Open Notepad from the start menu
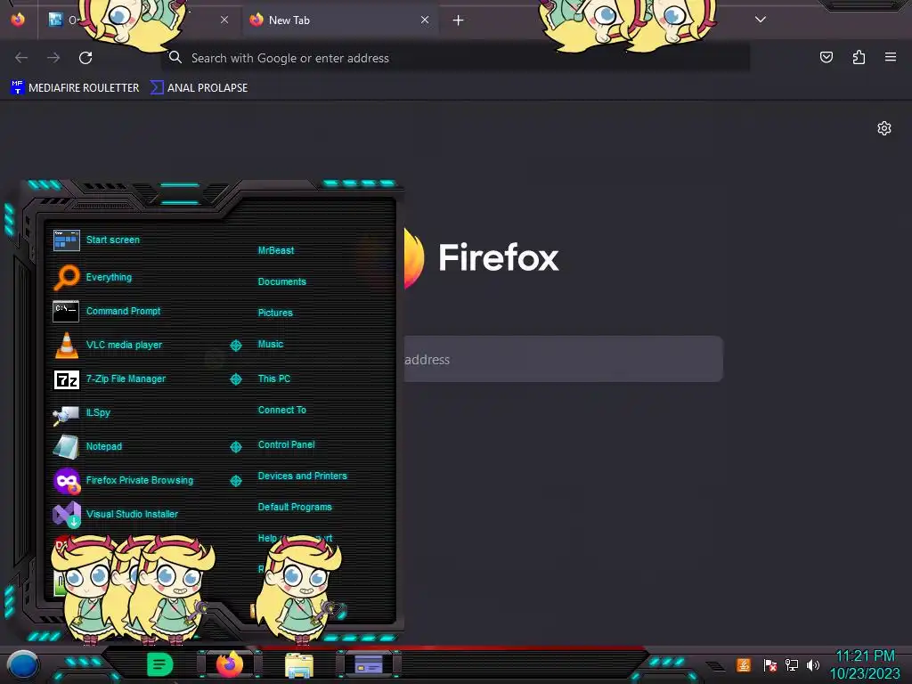 pos(103,447)
